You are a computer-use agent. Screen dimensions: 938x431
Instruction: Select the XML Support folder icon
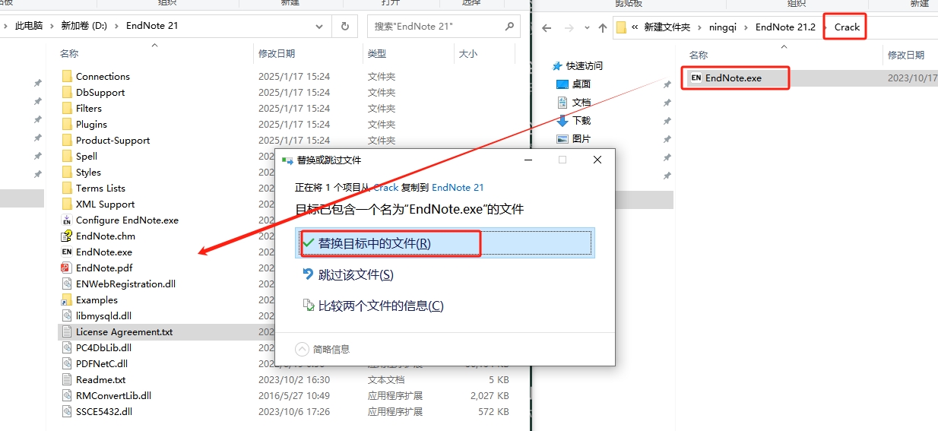(x=66, y=204)
